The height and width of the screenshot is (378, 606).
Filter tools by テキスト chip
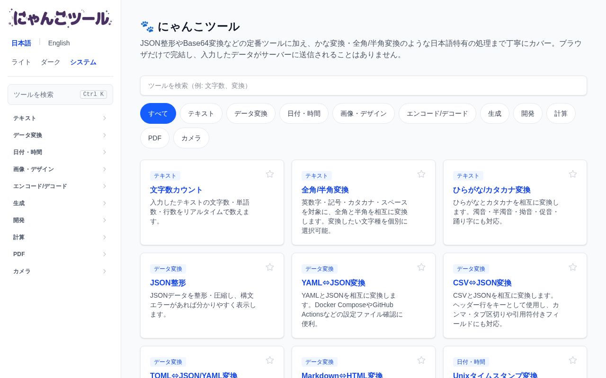[201, 113]
